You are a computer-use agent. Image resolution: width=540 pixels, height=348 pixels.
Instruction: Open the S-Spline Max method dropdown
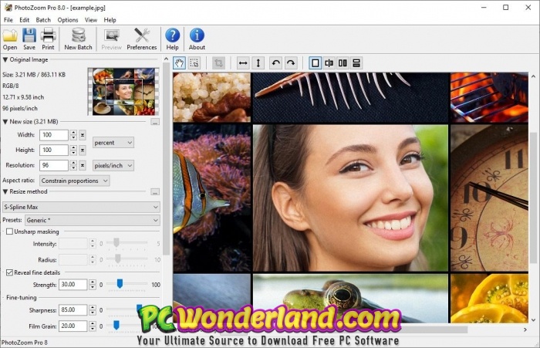point(81,207)
